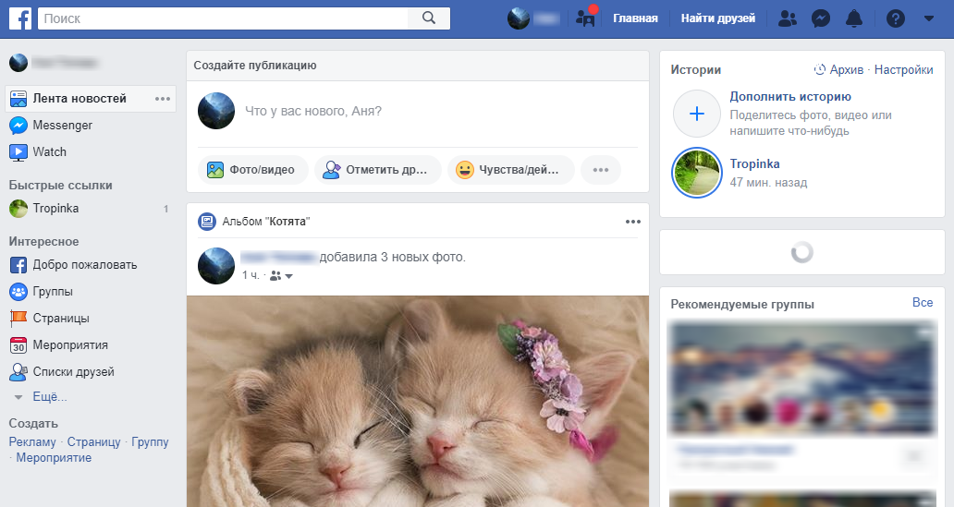This screenshot has width=954, height=507.
Task: View the Tropinka story avatar
Action: click(697, 173)
